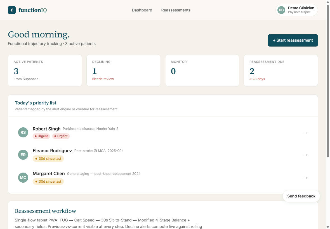The image size is (330, 229).
Task: Open Eleanor Rodriguez's patient record
Action: [x=163, y=155]
